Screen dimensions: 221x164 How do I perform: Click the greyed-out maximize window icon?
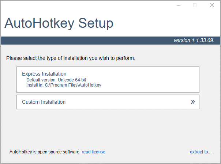pyautogui.click(x=195, y=5)
